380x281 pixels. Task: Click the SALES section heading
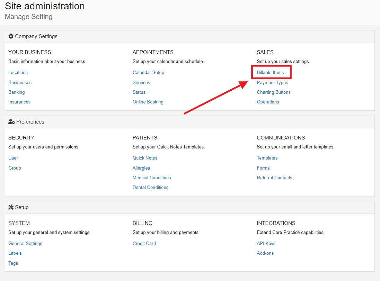click(x=265, y=52)
